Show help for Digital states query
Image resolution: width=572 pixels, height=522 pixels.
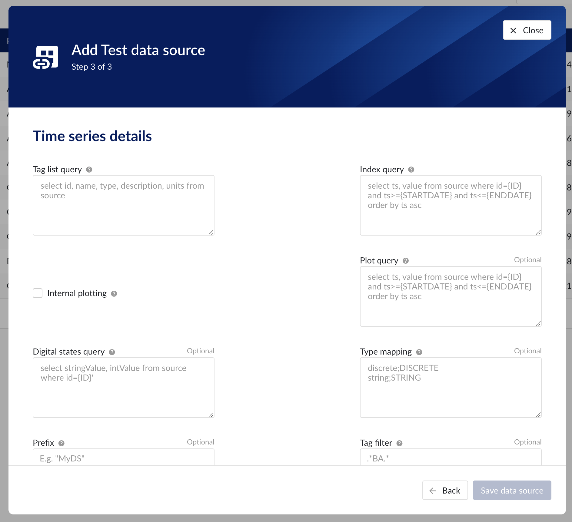(112, 352)
